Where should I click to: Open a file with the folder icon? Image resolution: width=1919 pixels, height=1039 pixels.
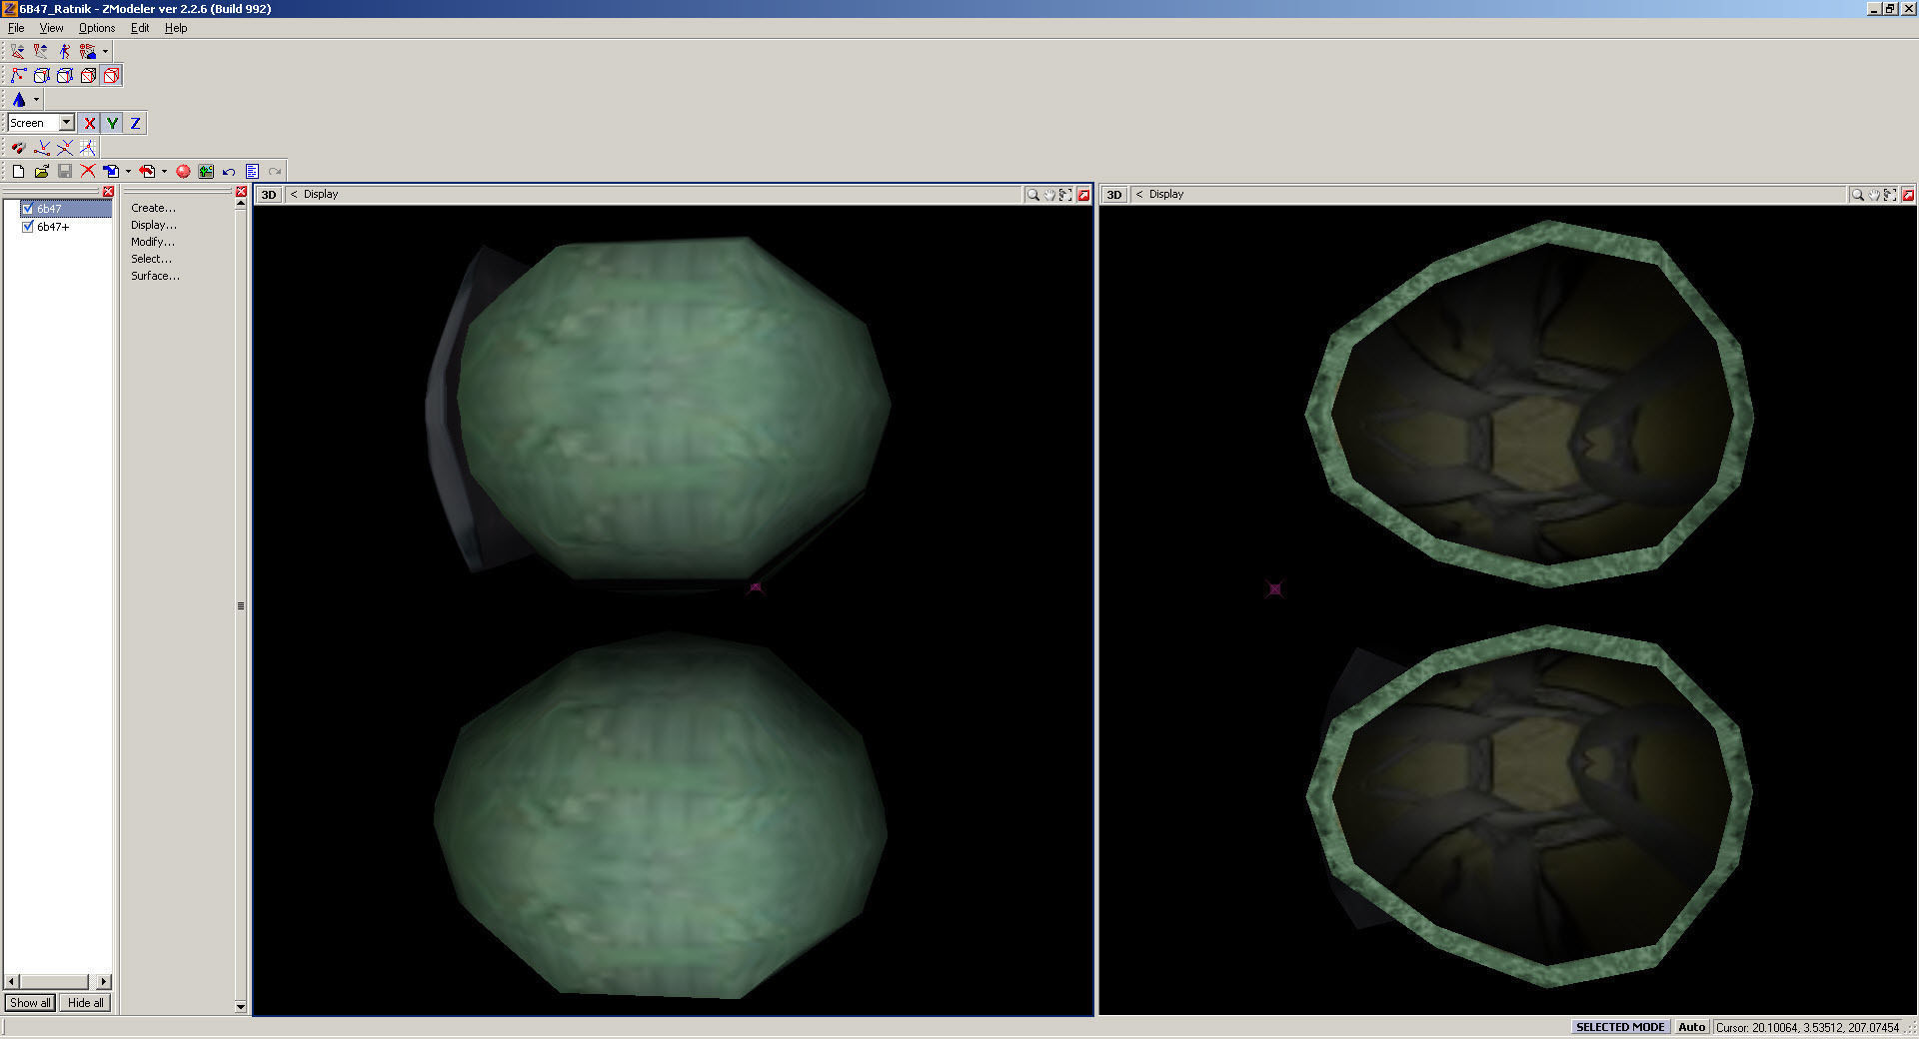tap(41, 171)
